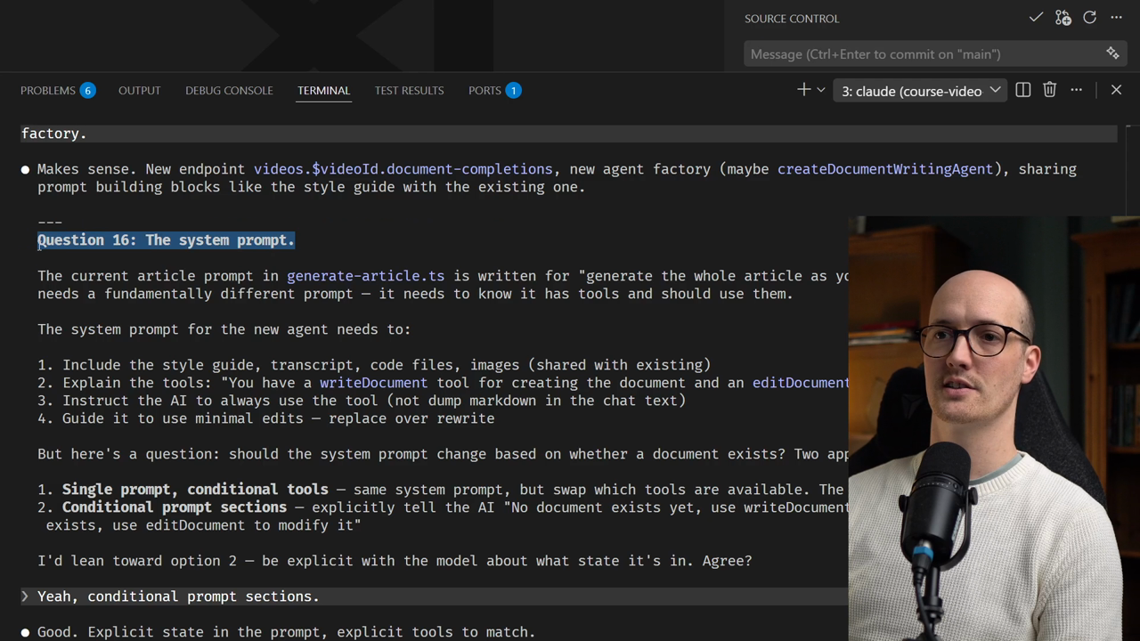Split the terminal pane

[x=1022, y=90]
